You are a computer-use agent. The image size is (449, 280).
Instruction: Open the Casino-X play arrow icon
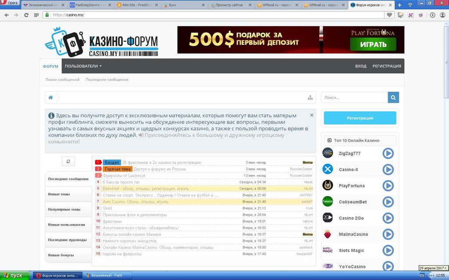click(388, 169)
